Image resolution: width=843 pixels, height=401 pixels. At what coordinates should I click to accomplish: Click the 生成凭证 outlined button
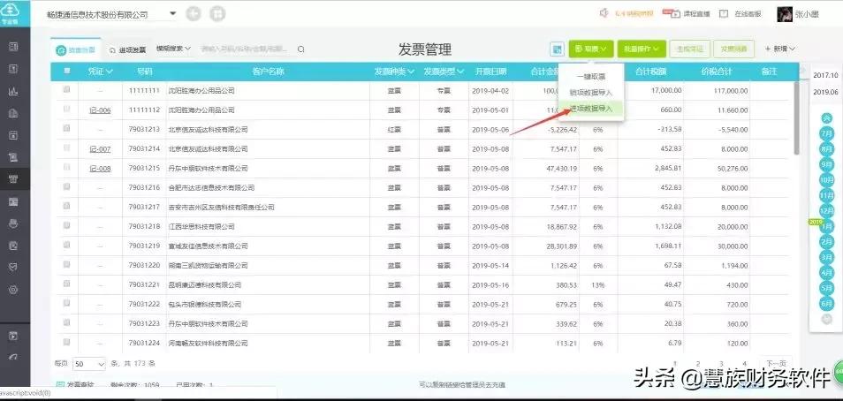click(690, 49)
